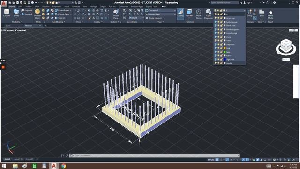The image size is (300, 169).
Task: Open Layer Properties manager
Action: [x=208, y=14]
